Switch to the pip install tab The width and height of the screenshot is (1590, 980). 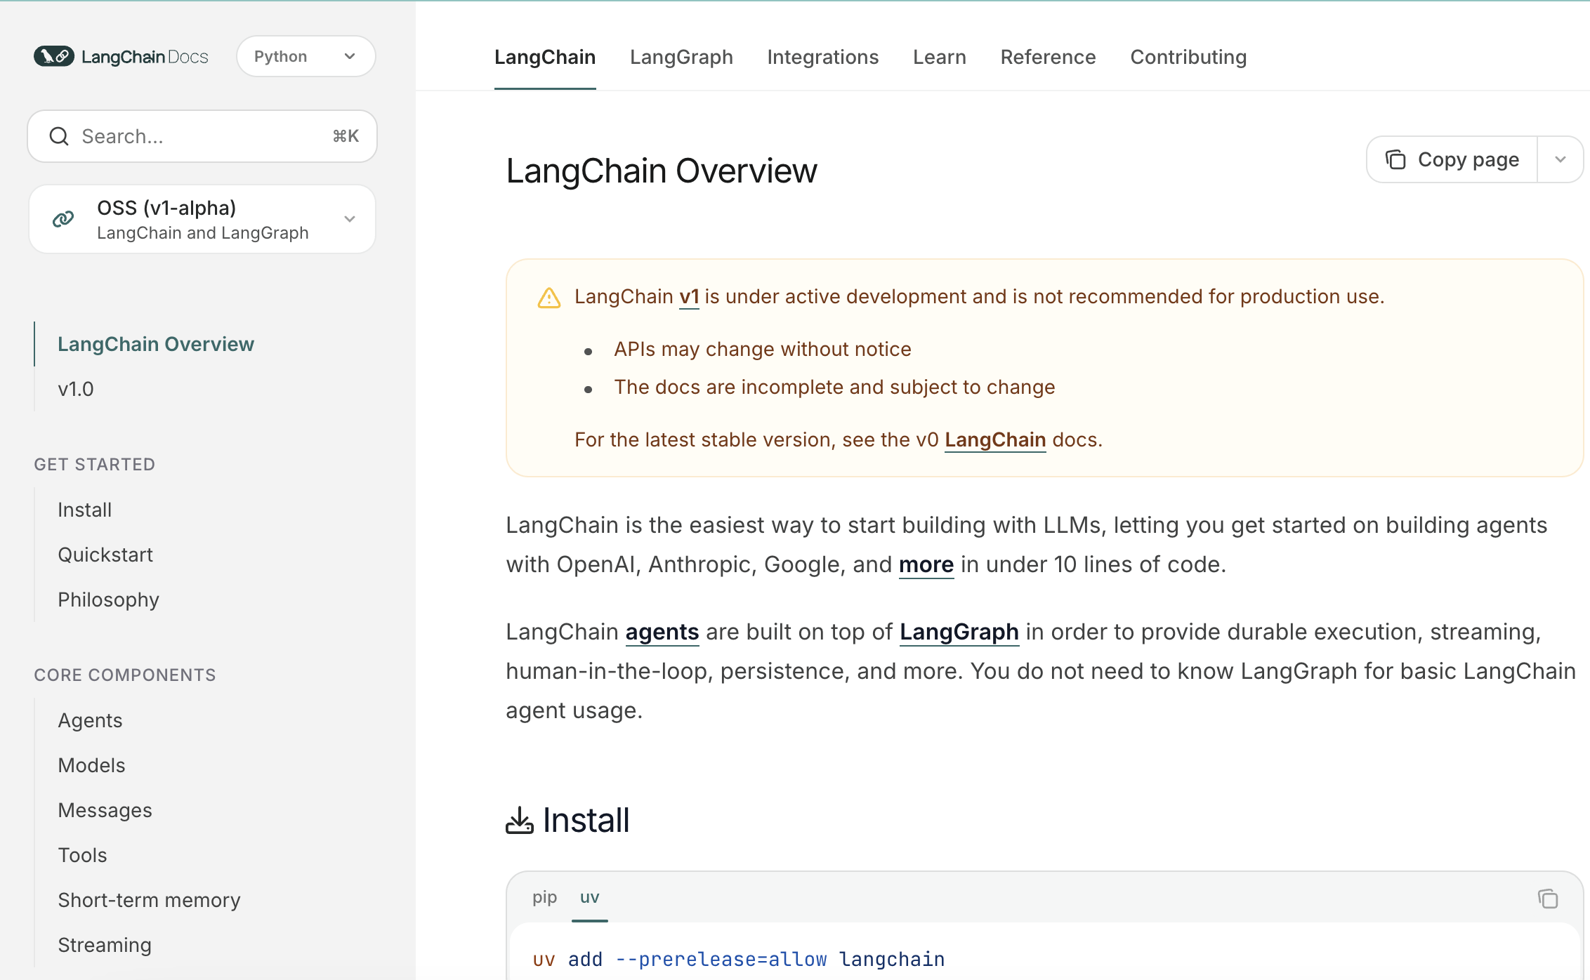(544, 897)
